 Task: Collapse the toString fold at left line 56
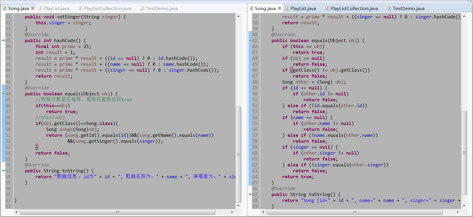click(x=12, y=165)
